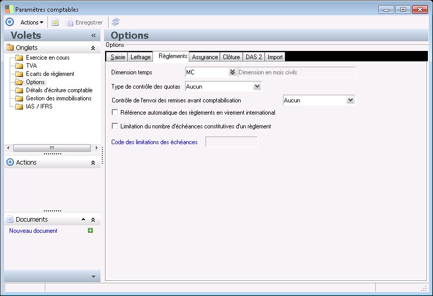Toggle Limitation du nombre d'échéances checkbox
433x296 pixels.
tap(115, 126)
